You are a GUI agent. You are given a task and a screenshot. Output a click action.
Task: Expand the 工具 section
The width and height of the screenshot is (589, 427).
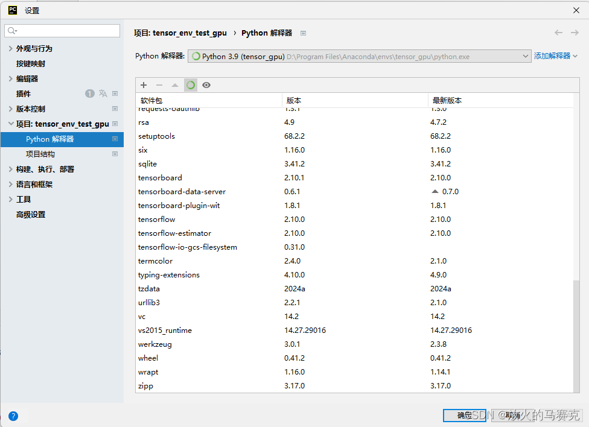pyautogui.click(x=10, y=200)
